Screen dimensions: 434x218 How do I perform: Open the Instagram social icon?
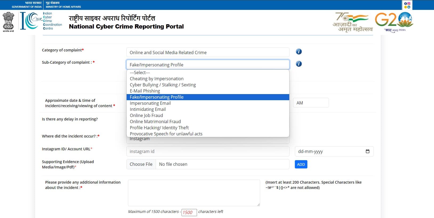pos(409,3)
